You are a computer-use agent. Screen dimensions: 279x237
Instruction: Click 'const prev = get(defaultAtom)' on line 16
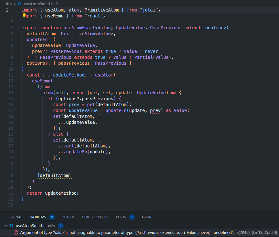[91, 105]
